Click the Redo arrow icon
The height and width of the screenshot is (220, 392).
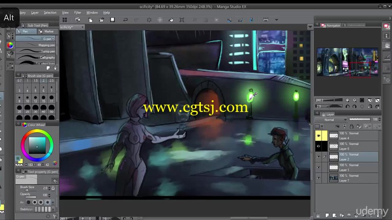(x=136, y=20)
